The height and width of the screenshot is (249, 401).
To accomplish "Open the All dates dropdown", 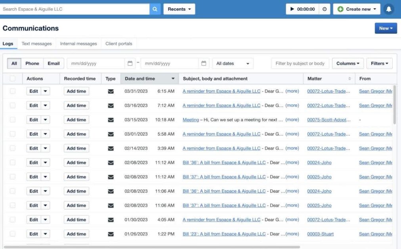I will coord(232,63).
